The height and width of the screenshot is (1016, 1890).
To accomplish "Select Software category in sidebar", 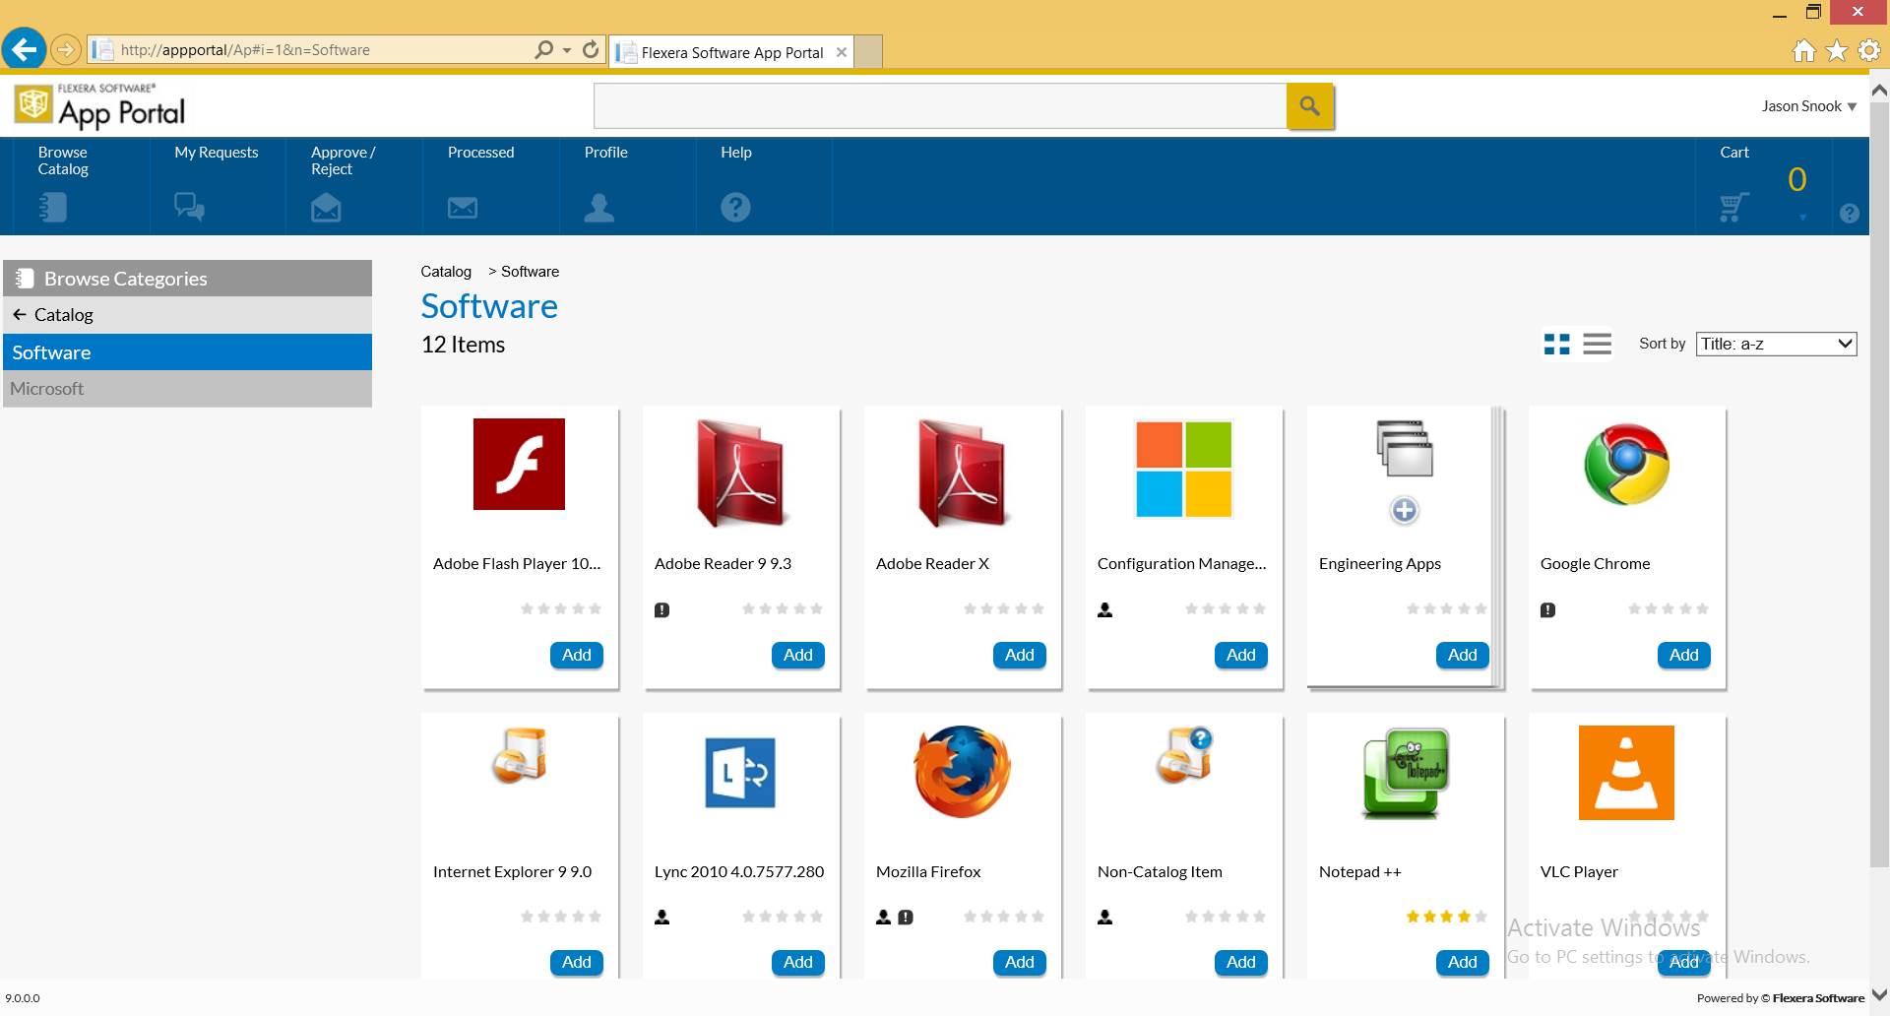I will [x=187, y=352].
